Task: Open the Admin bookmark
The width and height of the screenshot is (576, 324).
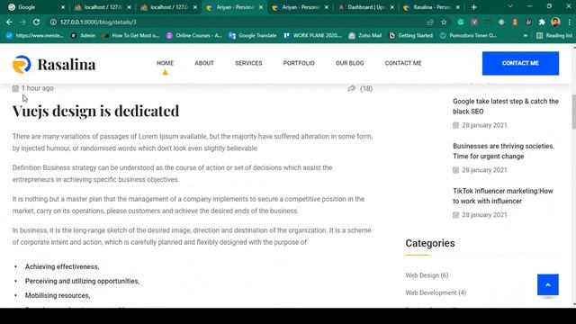Action: pos(83,36)
